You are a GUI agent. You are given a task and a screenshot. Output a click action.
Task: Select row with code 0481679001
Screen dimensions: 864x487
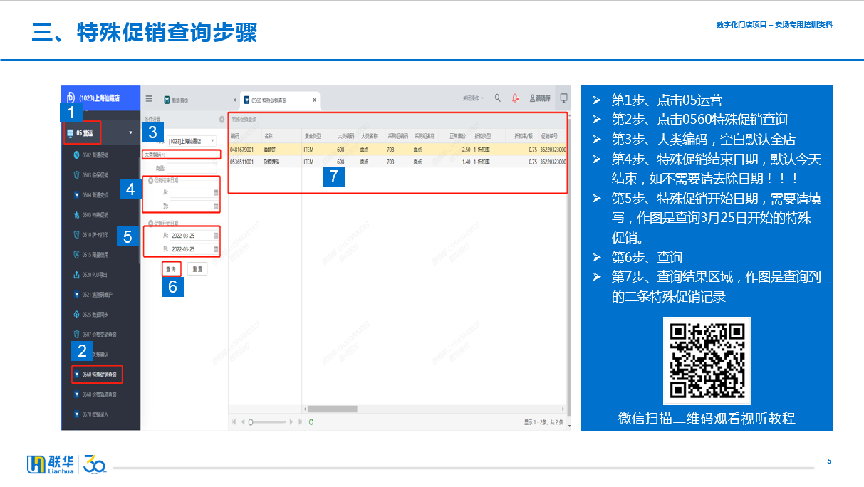(397, 150)
